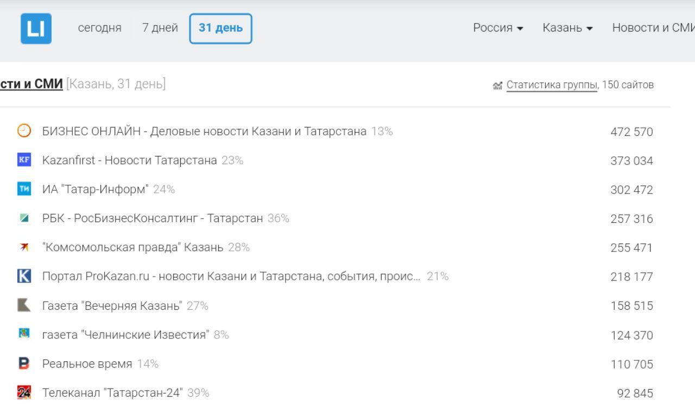Click the Комсомольская правда favicon
This screenshot has height=407, width=695.
[24, 247]
